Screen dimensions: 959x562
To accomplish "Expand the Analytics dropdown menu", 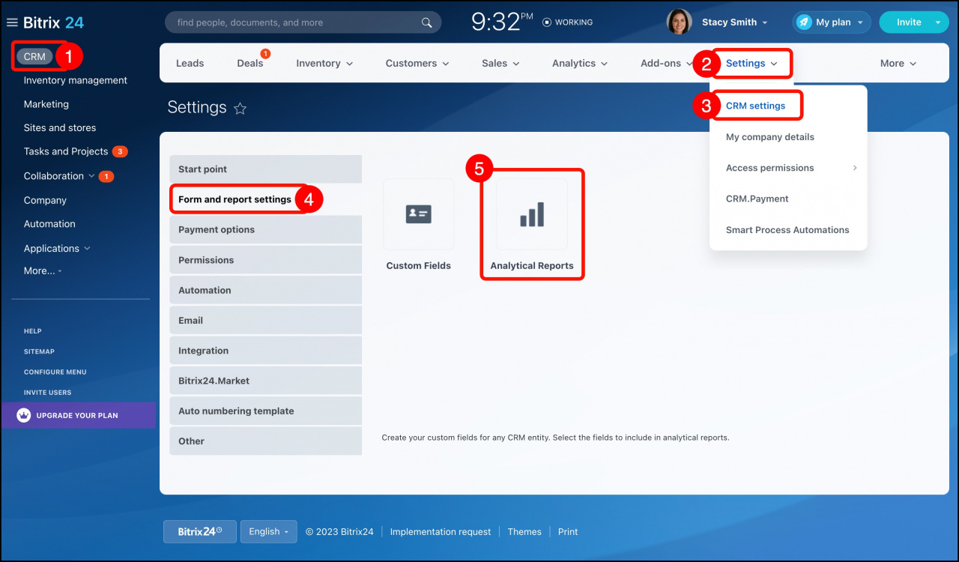I will 580,64.
